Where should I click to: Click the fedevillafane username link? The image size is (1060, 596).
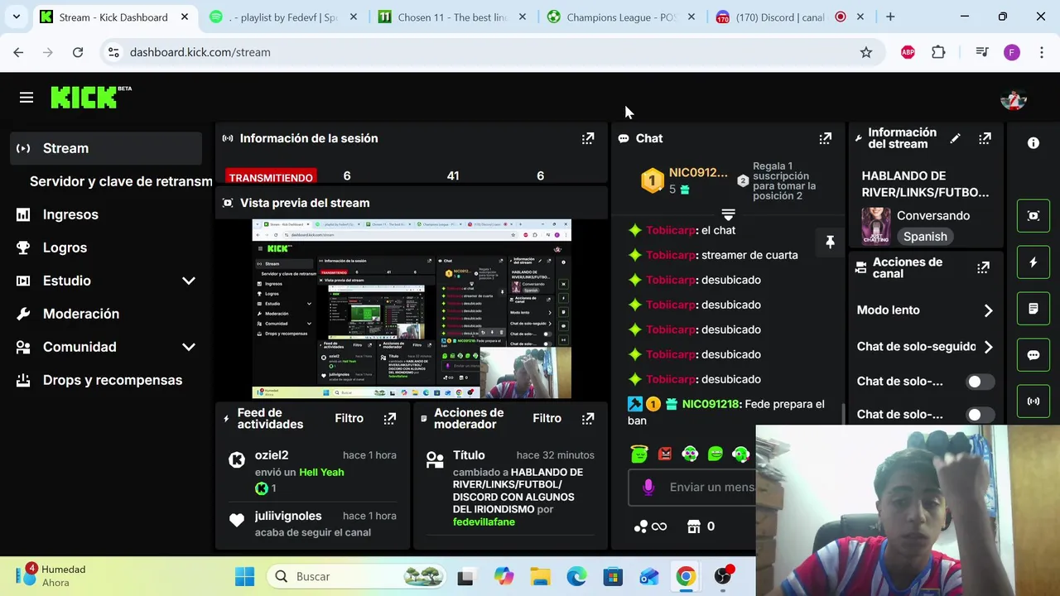tap(484, 522)
